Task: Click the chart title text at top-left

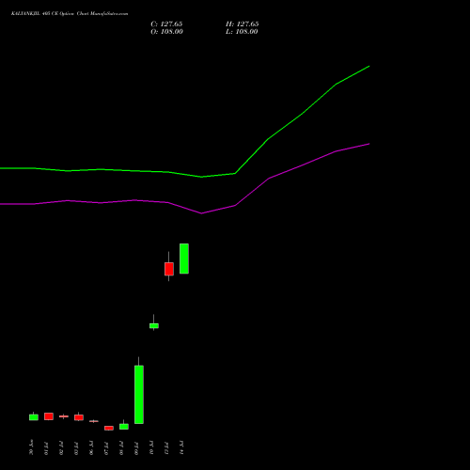Action: [70, 14]
